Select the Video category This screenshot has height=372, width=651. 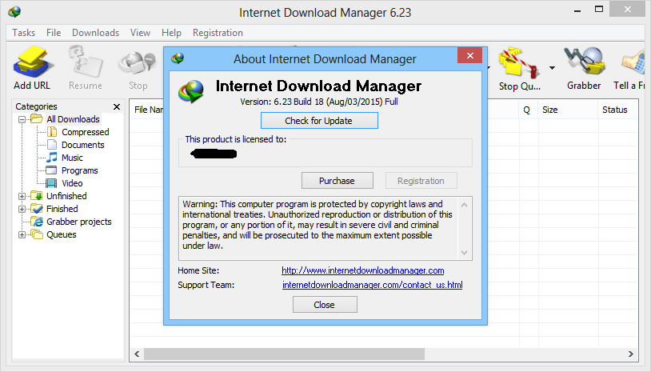click(x=72, y=183)
